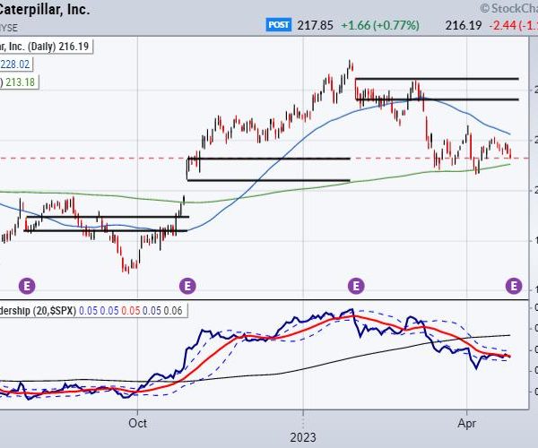Click the Daily 216.19 legend label
The image size is (538, 448).
click(46, 47)
